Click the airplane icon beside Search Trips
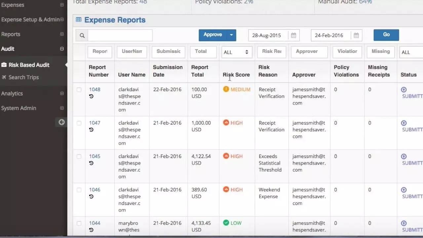Image resolution: width=423 pixels, height=238 pixels. click(4, 77)
